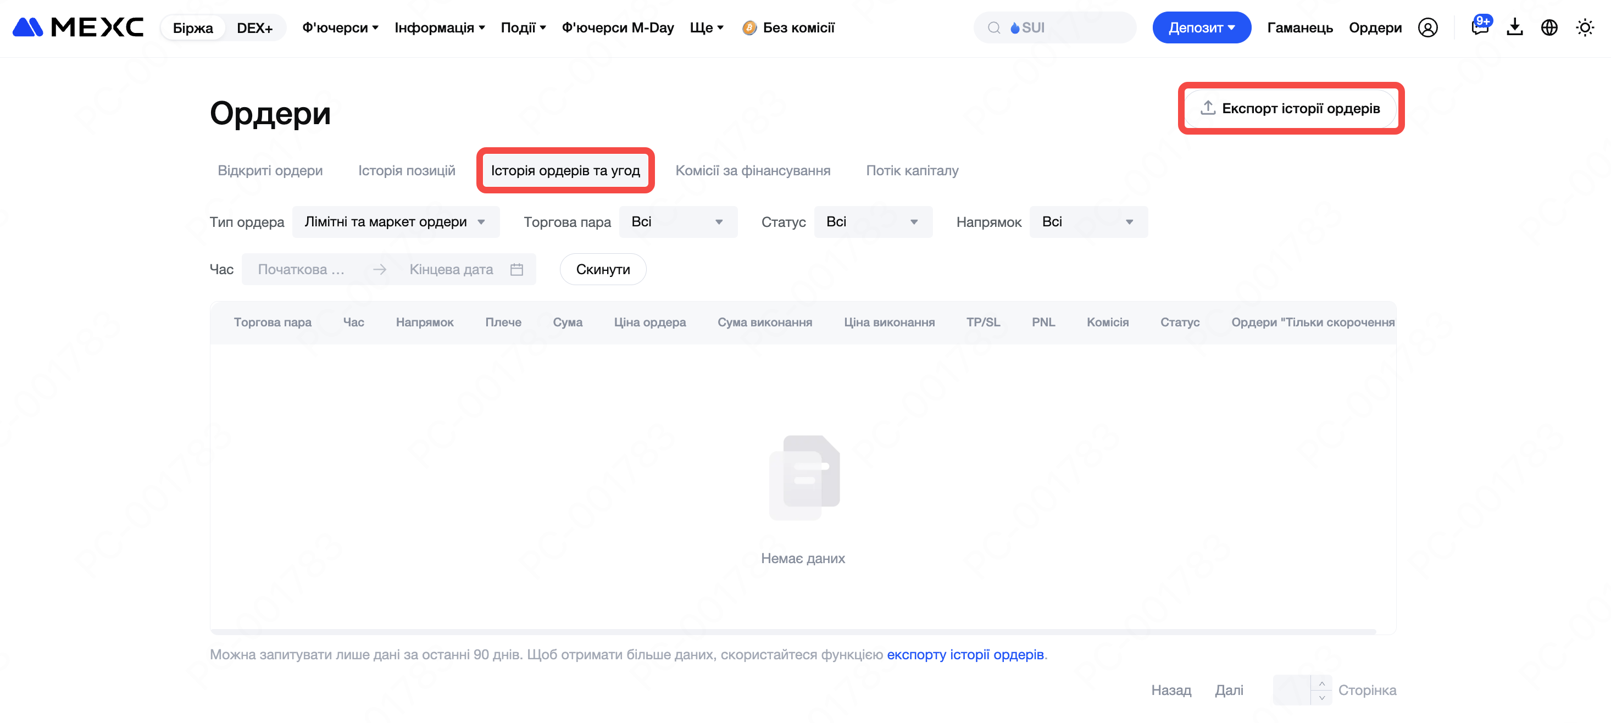The height and width of the screenshot is (723, 1611).
Task: Click the PNL column header
Action: click(1042, 322)
